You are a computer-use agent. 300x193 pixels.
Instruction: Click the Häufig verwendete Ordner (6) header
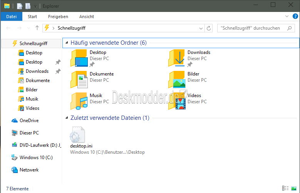pyautogui.click(x=109, y=43)
